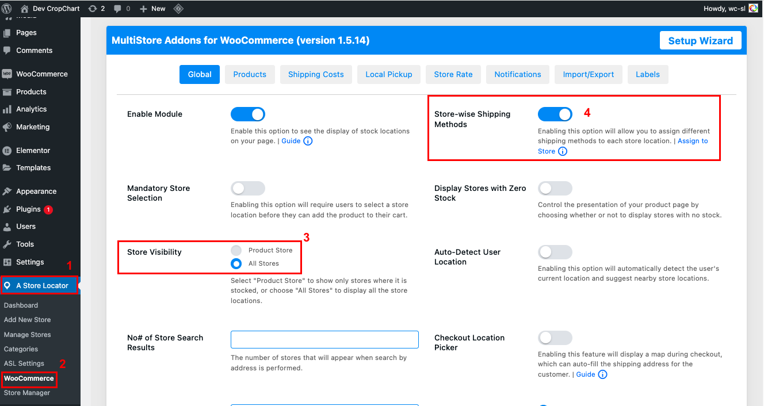This screenshot has height=406, width=764.
Task: Click the Appearance brush icon
Action: [7, 191]
